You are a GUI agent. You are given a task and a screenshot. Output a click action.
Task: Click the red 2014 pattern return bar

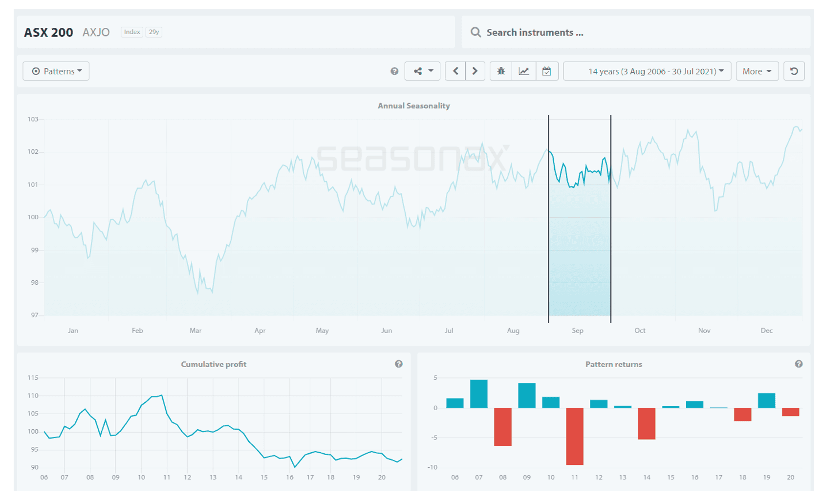pyautogui.click(x=647, y=424)
